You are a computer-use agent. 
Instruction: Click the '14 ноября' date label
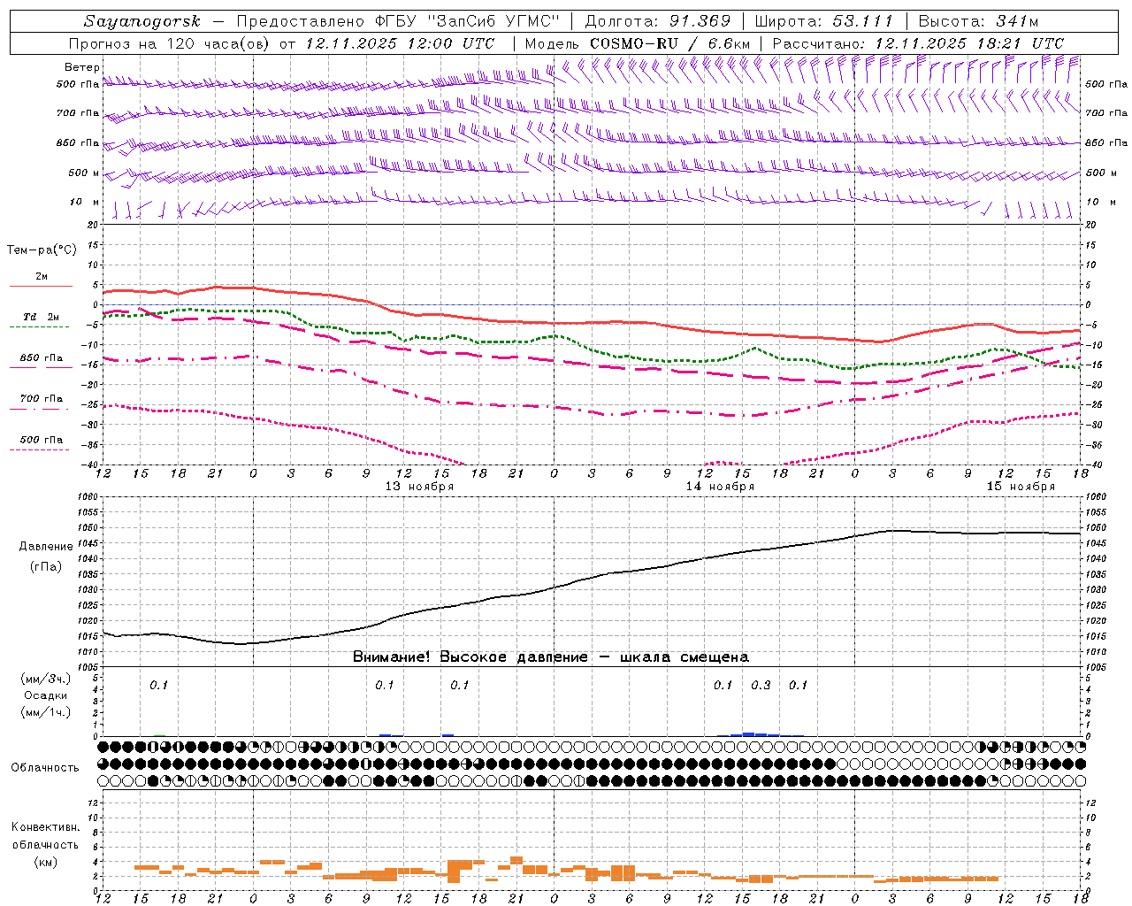tap(721, 487)
